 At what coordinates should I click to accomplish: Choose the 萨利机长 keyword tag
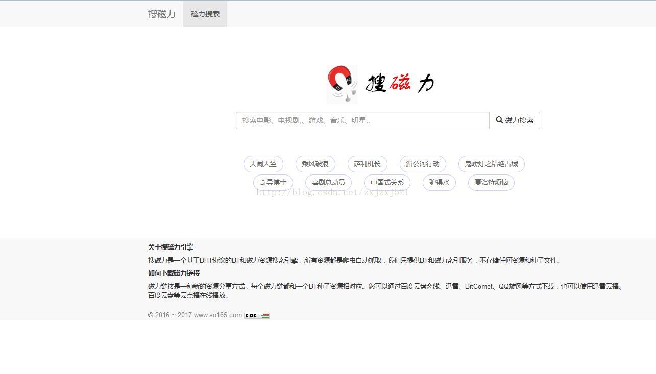pos(367,164)
